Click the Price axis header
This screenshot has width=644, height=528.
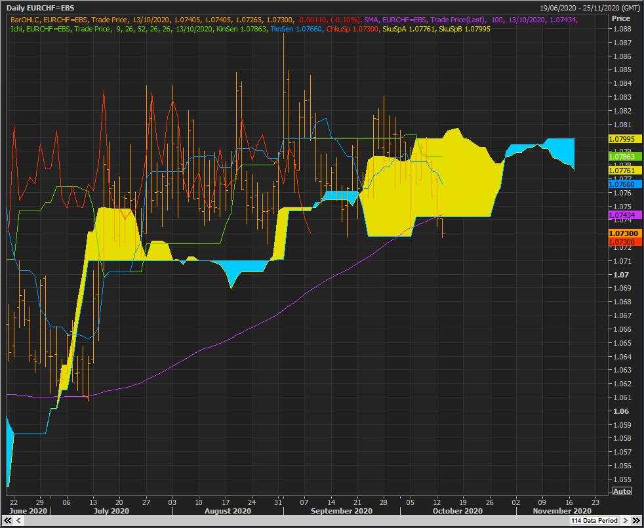tap(620, 18)
